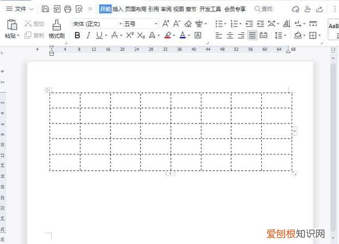Decrease font size with A- icon

coord(177,23)
